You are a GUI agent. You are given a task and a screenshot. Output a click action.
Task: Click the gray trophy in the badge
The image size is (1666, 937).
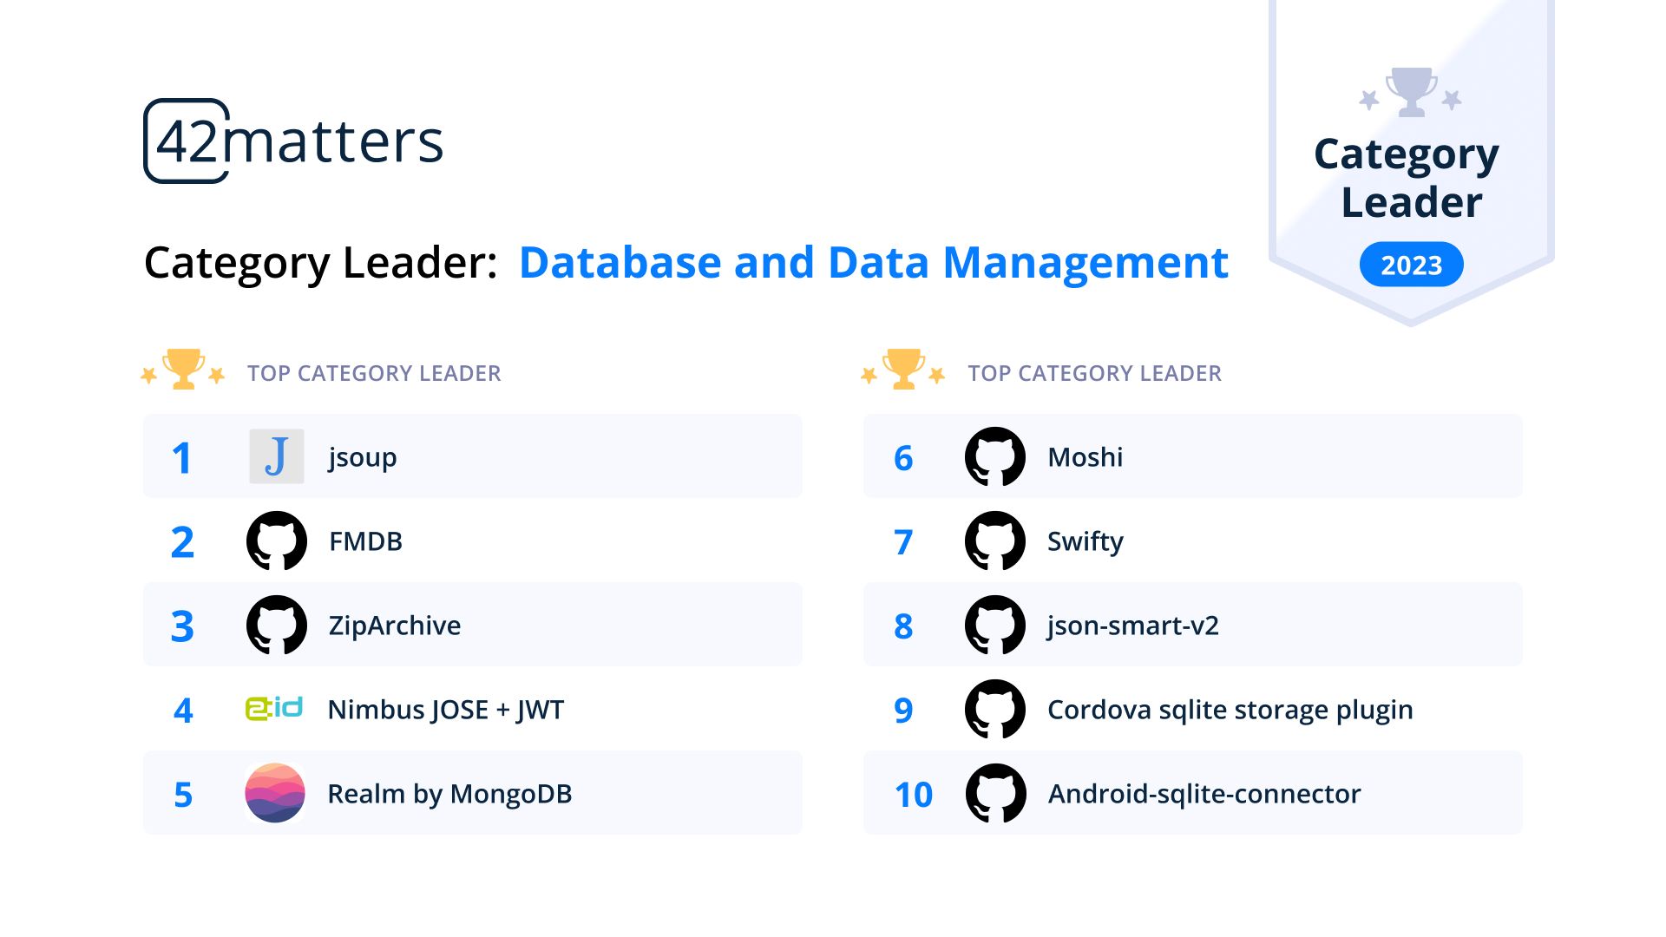1410,92
